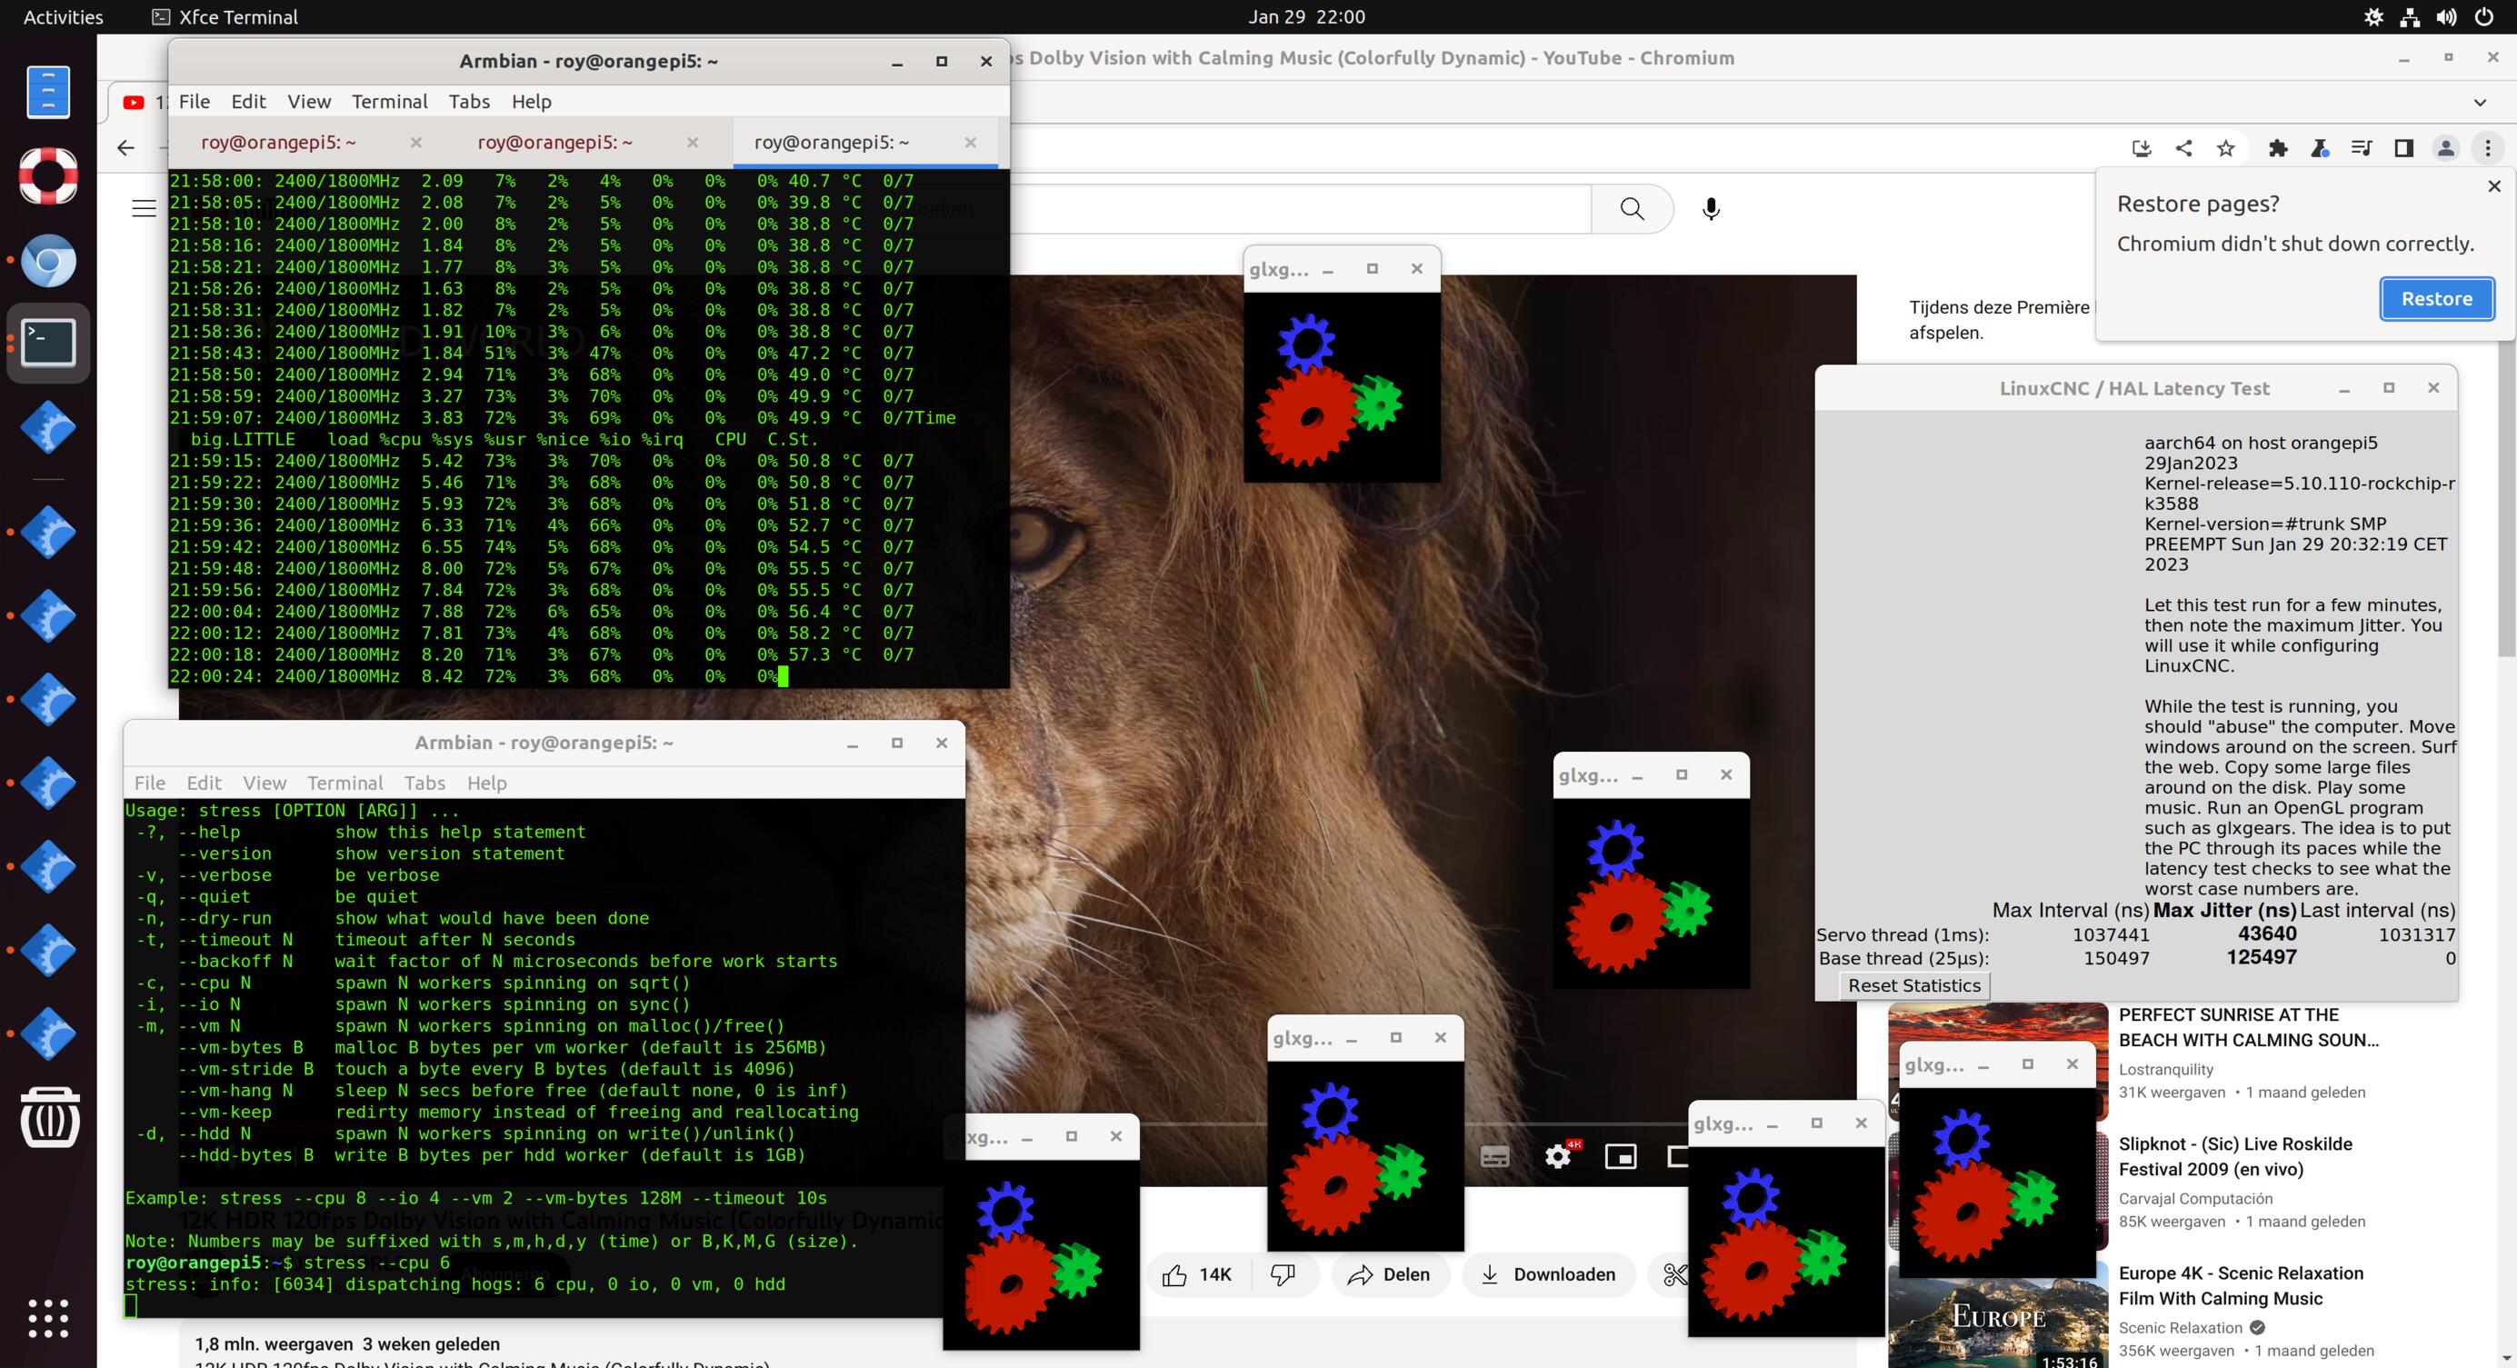This screenshot has height=1368, width=2517.
Task: Open Activities overview
Action: point(63,16)
